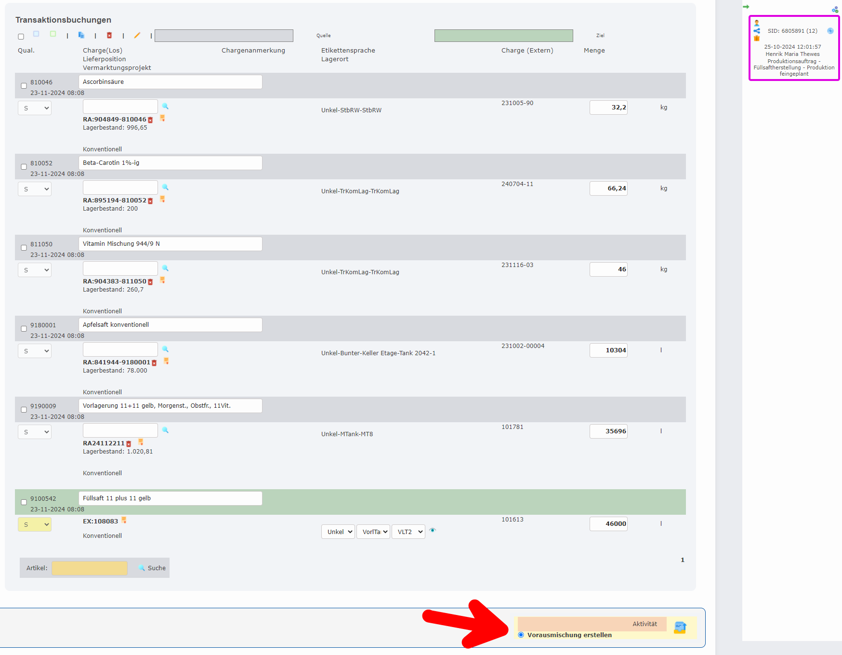Select the pencil edit icon in toolbar
This screenshot has height=655, width=842.
[x=137, y=35]
